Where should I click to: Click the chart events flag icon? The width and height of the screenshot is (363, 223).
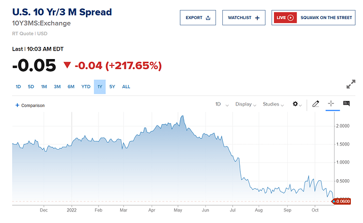[x=346, y=104]
